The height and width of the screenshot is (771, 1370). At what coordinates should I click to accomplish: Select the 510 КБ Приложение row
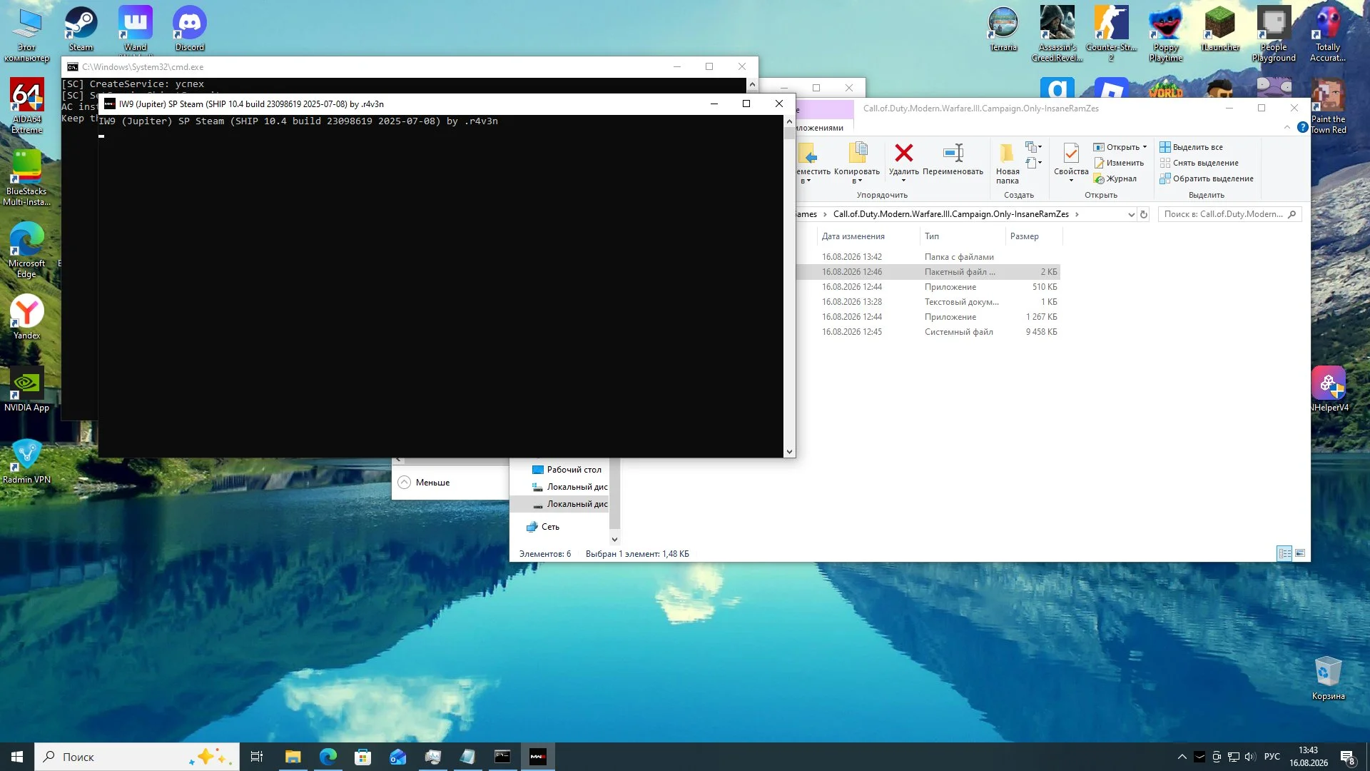point(928,287)
